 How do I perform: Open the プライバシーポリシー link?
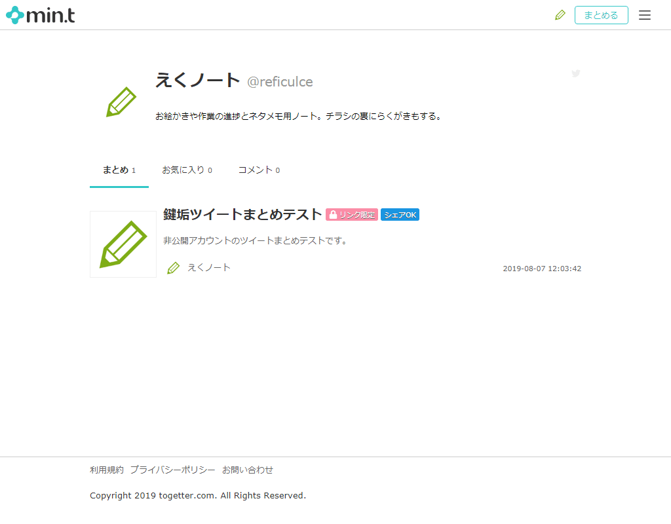click(172, 470)
